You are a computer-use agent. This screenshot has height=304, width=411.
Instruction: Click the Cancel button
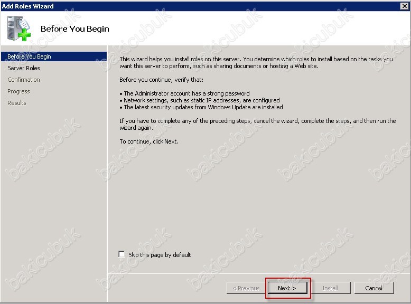click(374, 288)
